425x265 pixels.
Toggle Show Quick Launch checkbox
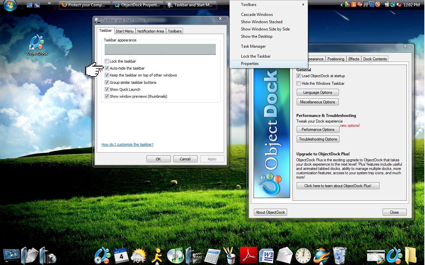[x=107, y=89]
